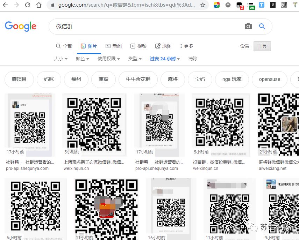Click the address bar URL
The width and height of the screenshot is (299, 240).
pos(127,5)
